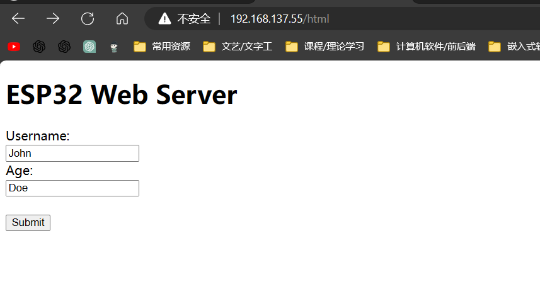Expand the 文艺/文字工 bookmark folder
Image resolution: width=540 pixels, height=294 pixels.
point(238,47)
